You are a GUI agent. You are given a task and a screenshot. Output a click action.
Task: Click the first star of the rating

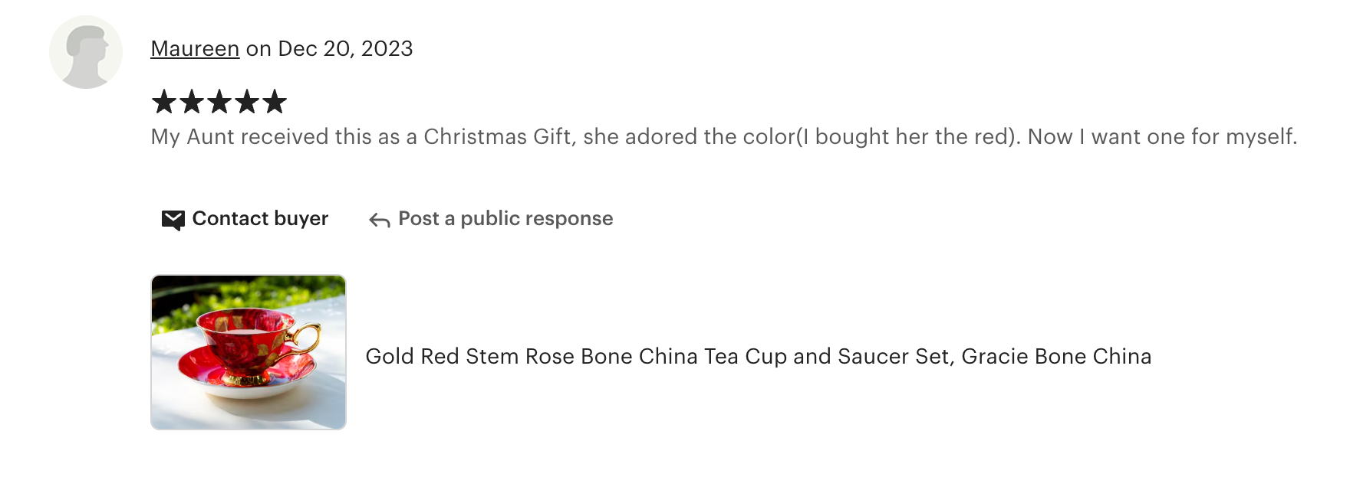click(x=164, y=102)
